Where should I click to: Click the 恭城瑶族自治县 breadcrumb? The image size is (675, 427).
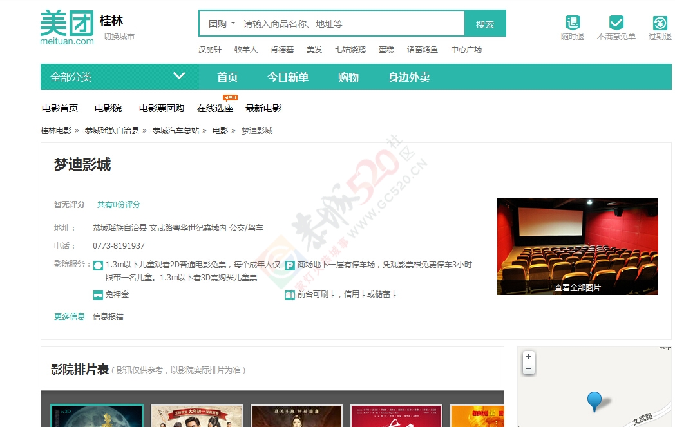pyautogui.click(x=112, y=131)
